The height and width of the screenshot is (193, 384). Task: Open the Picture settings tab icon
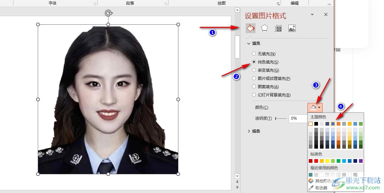[292, 29]
